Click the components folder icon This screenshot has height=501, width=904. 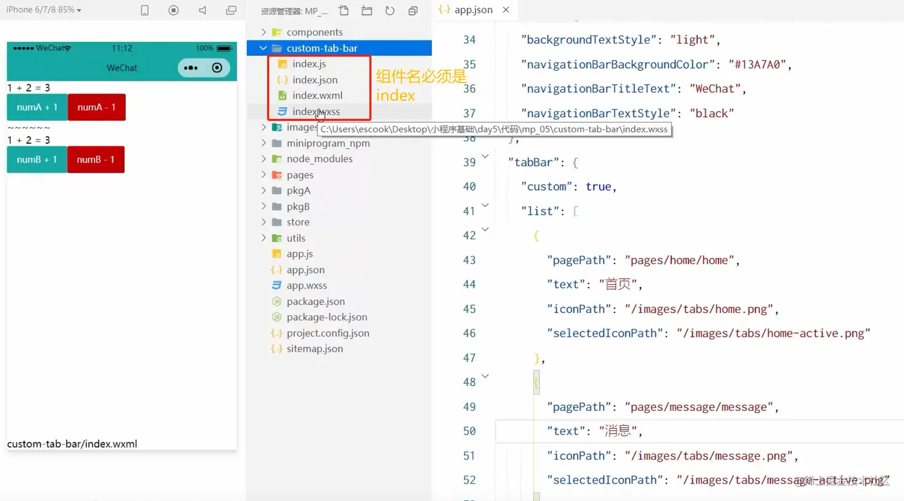tap(276, 32)
